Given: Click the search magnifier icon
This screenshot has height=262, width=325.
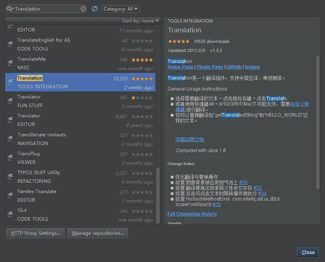Looking at the screenshot, I should coord(10,9).
